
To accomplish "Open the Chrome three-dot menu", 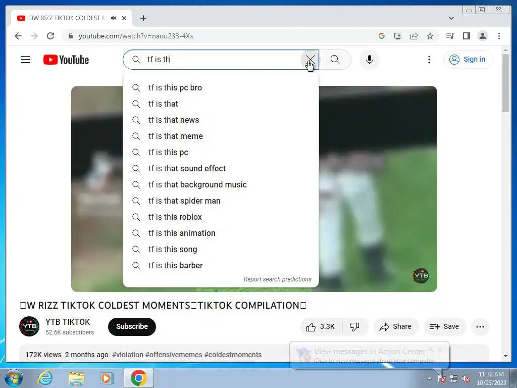I will tap(499, 36).
